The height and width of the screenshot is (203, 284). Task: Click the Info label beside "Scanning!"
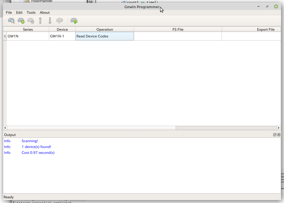click(x=7, y=141)
